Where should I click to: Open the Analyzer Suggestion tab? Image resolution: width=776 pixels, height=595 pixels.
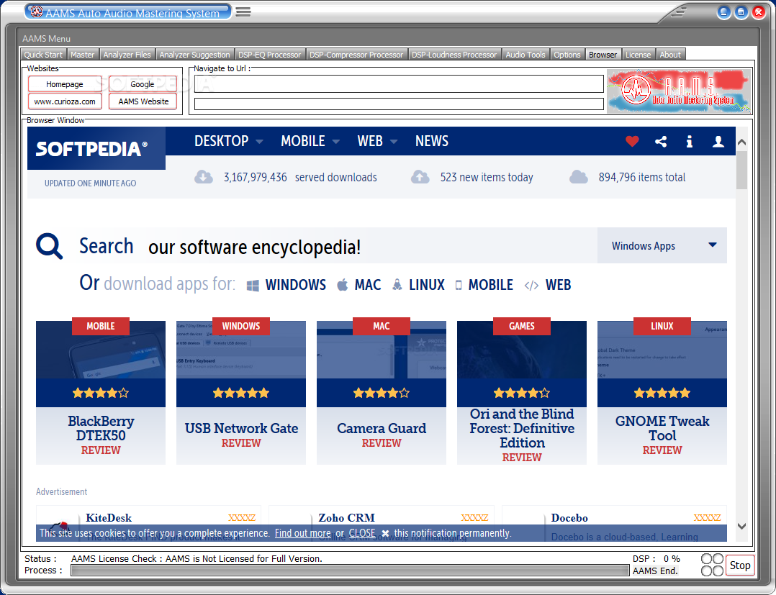(x=194, y=55)
